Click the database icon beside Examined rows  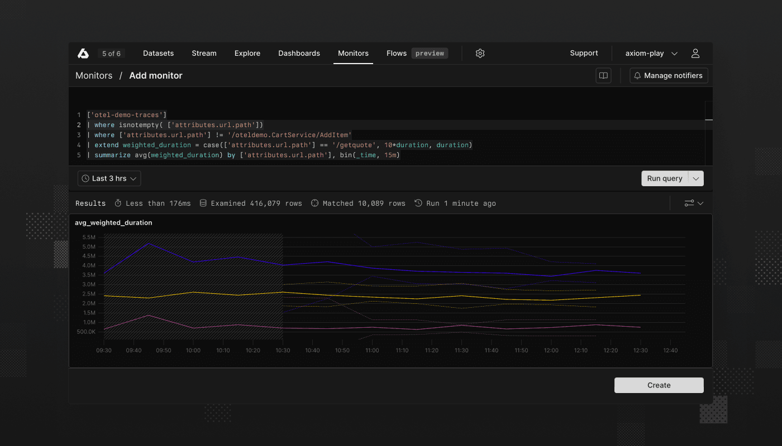pos(203,203)
